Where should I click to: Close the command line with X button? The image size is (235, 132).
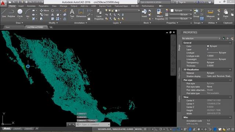(x=70, y=125)
